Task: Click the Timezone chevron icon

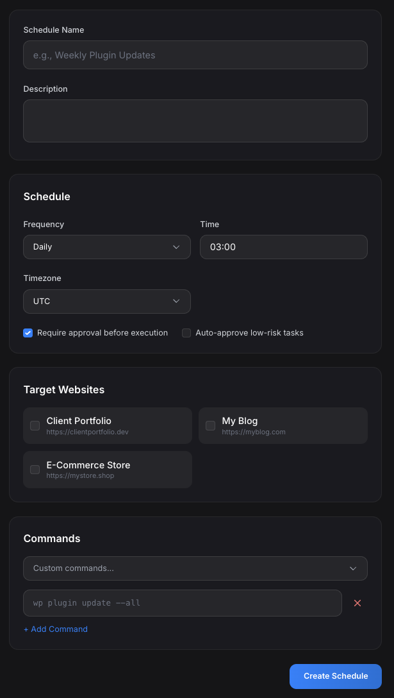Action: coord(177,302)
